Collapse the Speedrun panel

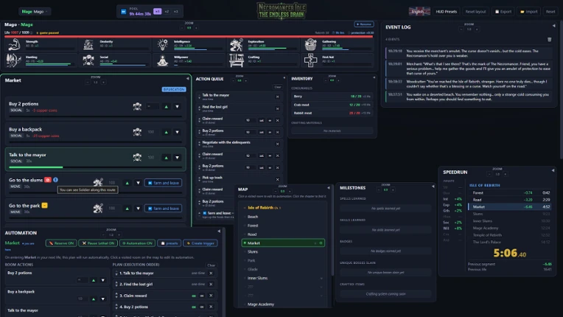553,170
